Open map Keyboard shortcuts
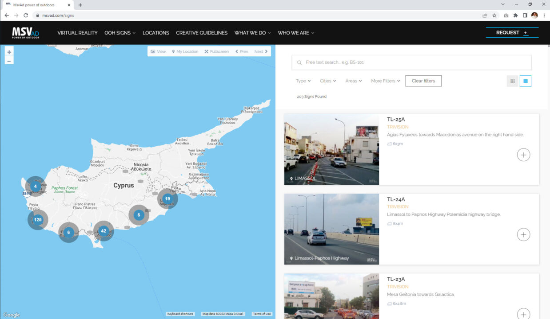Screen dimensions: 550x319 coord(180,314)
